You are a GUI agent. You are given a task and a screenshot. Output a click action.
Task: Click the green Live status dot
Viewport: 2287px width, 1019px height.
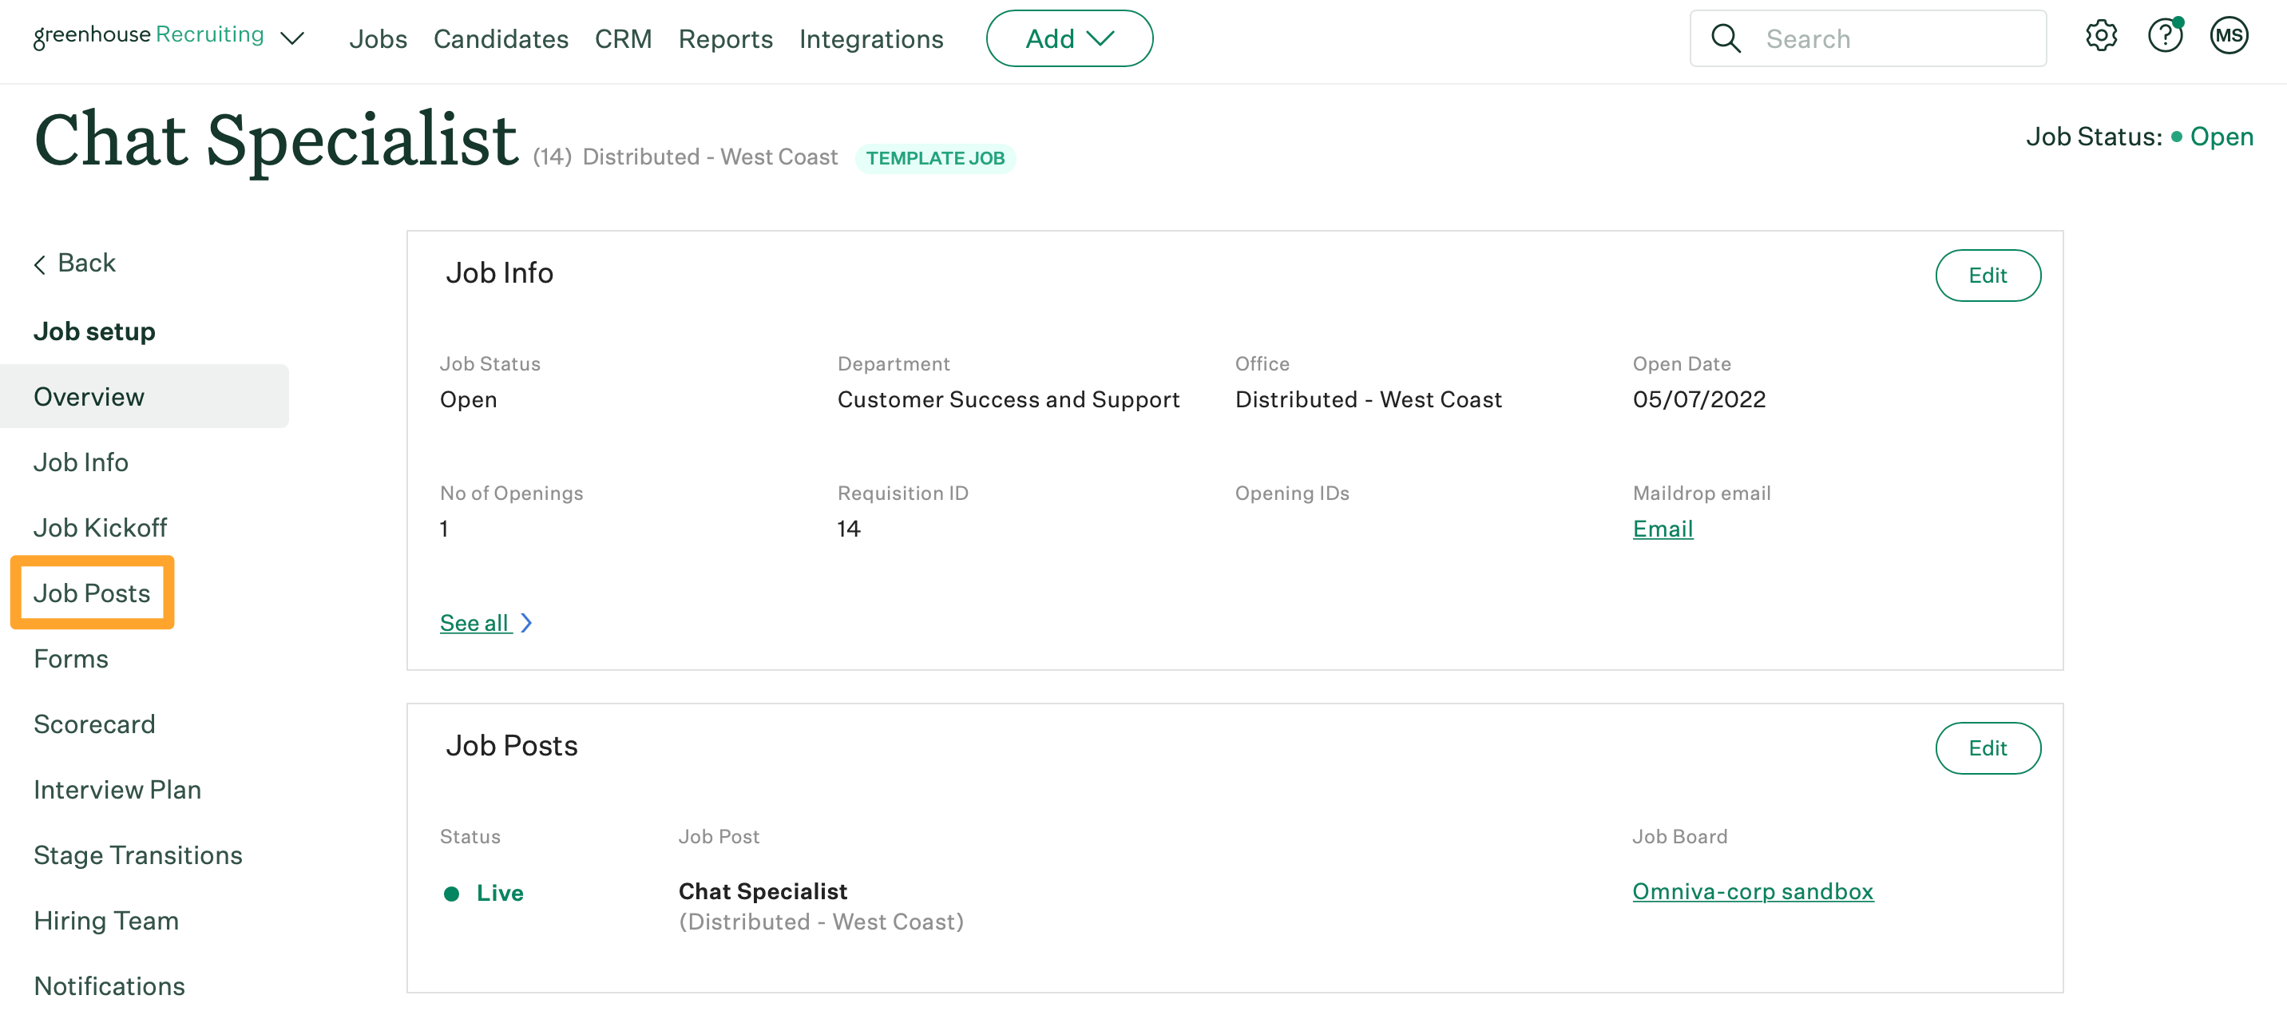[x=451, y=893]
